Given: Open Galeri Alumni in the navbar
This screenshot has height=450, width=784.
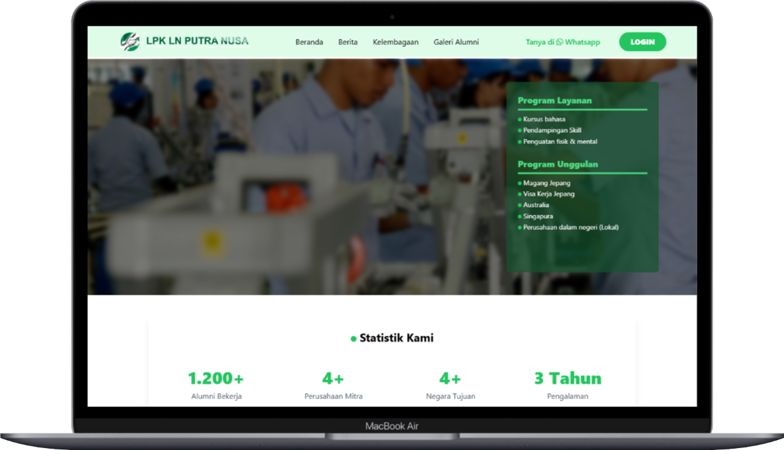Looking at the screenshot, I should tap(456, 42).
